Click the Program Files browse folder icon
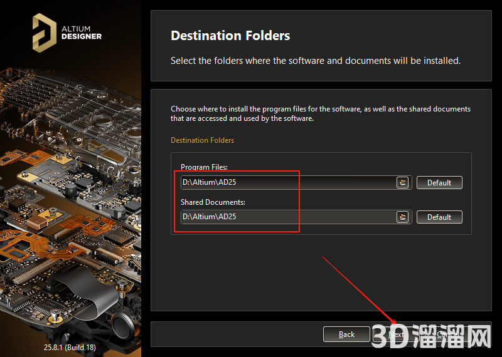This screenshot has height=357, width=502. click(x=402, y=182)
